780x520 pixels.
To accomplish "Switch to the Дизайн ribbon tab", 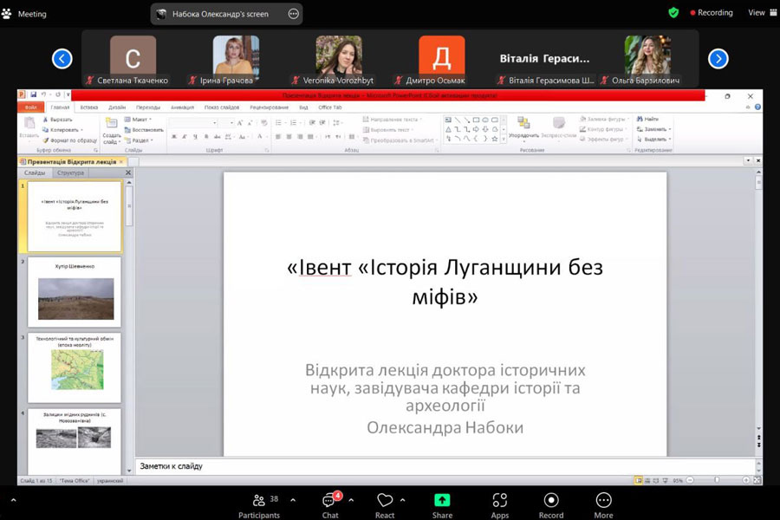I will 117,107.
